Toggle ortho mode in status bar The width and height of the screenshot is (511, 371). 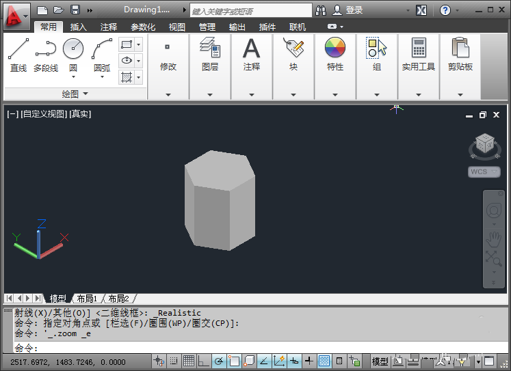click(203, 361)
